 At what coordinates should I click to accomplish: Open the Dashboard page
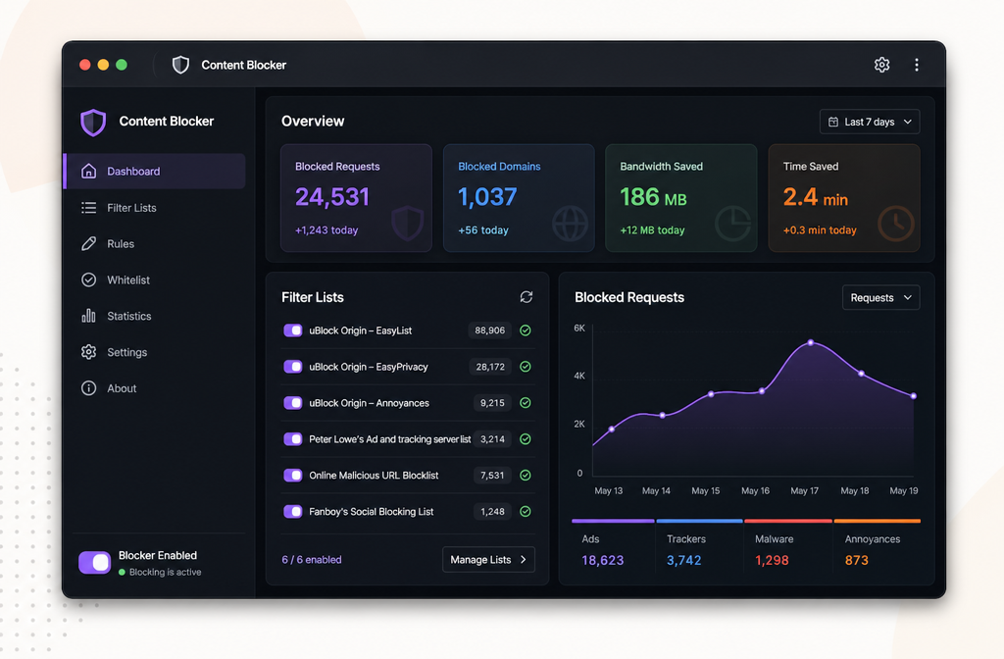click(154, 171)
